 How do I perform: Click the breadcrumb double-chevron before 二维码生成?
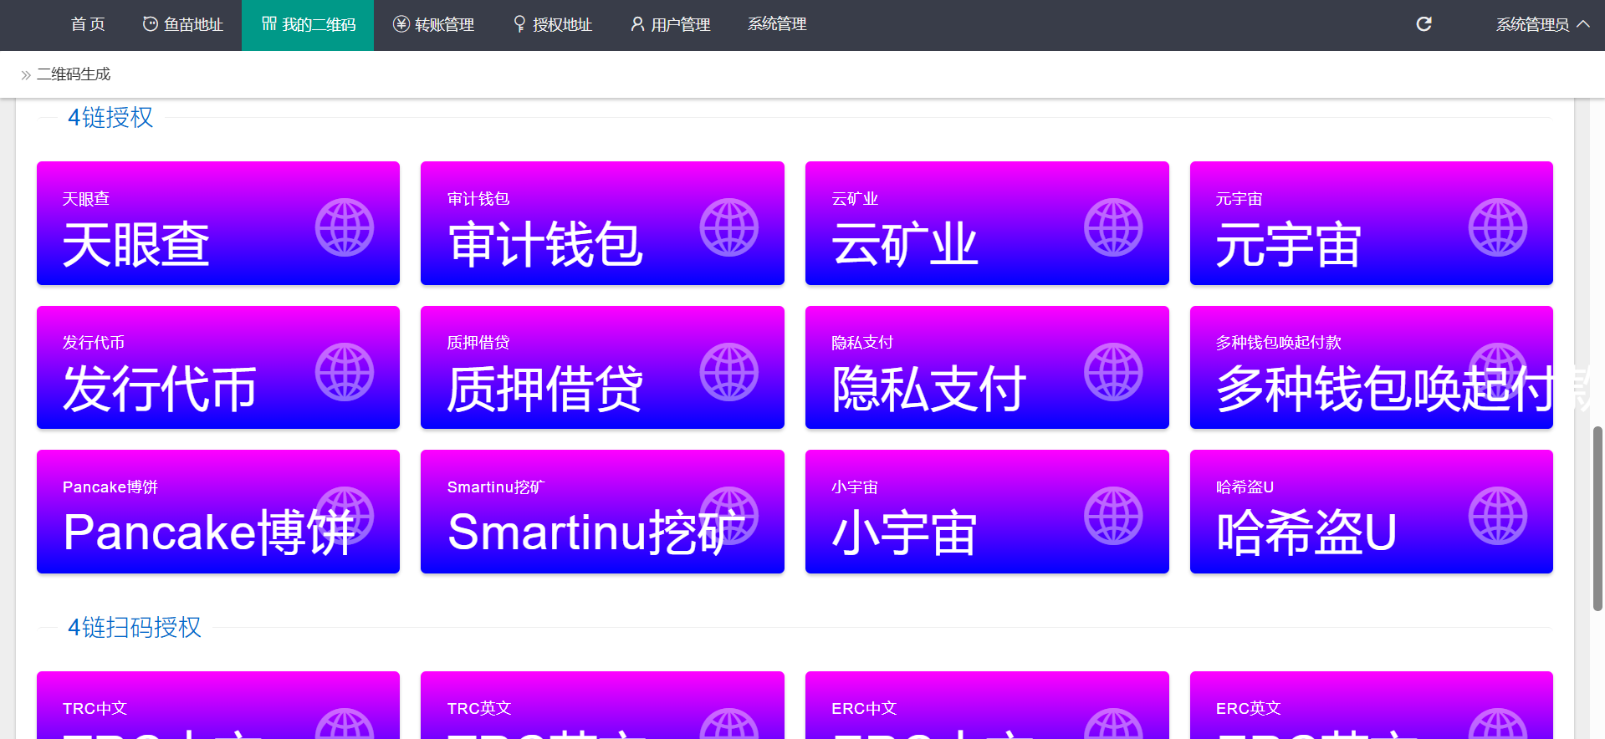(26, 75)
